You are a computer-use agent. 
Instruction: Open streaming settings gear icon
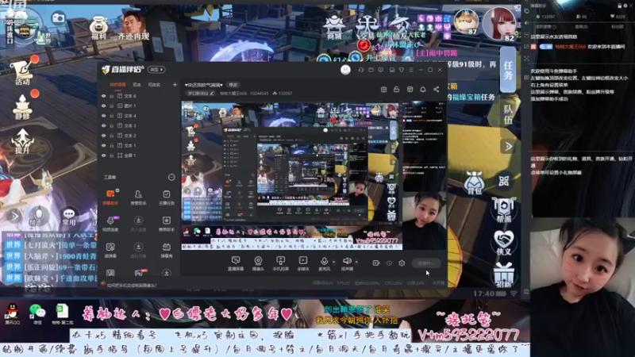402,263
